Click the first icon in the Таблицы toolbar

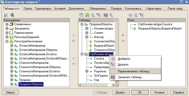(81, 15)
